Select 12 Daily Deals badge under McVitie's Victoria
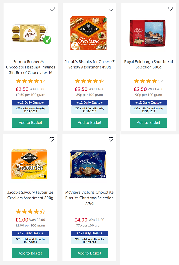Image resolution: width=179 pixels, height=265 pixels. (x=89, y=233)
